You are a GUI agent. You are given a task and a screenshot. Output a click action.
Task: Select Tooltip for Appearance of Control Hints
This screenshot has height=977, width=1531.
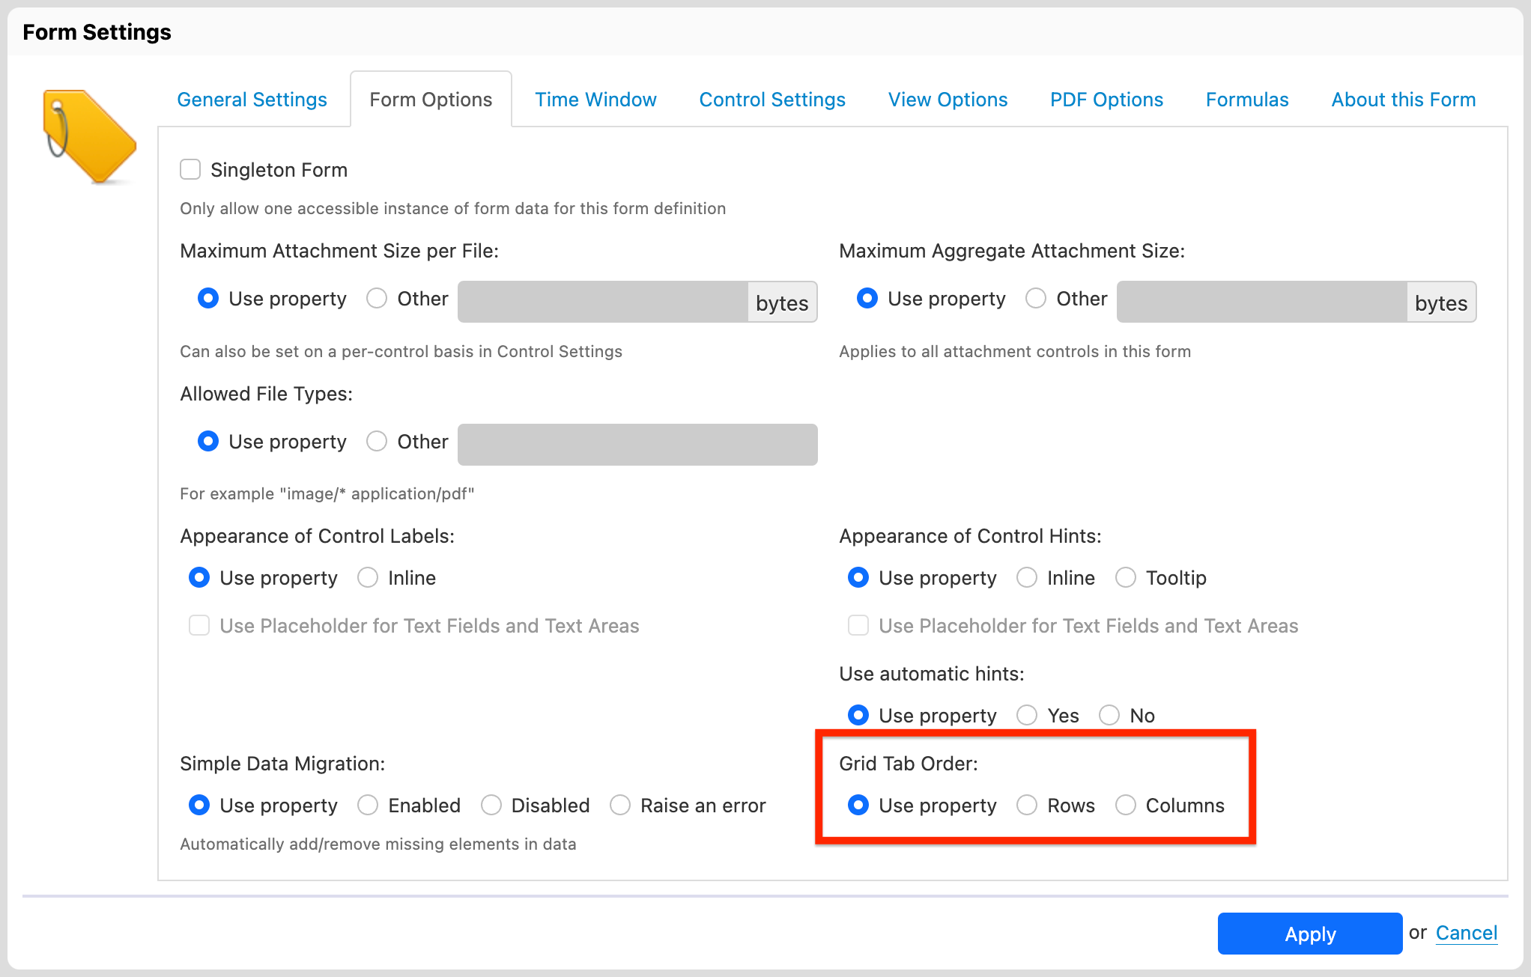[1126, 576]
